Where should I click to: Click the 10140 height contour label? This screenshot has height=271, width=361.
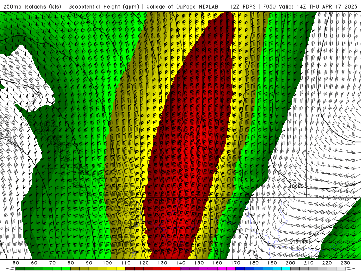pyautogui.click(x=300, y=242)
